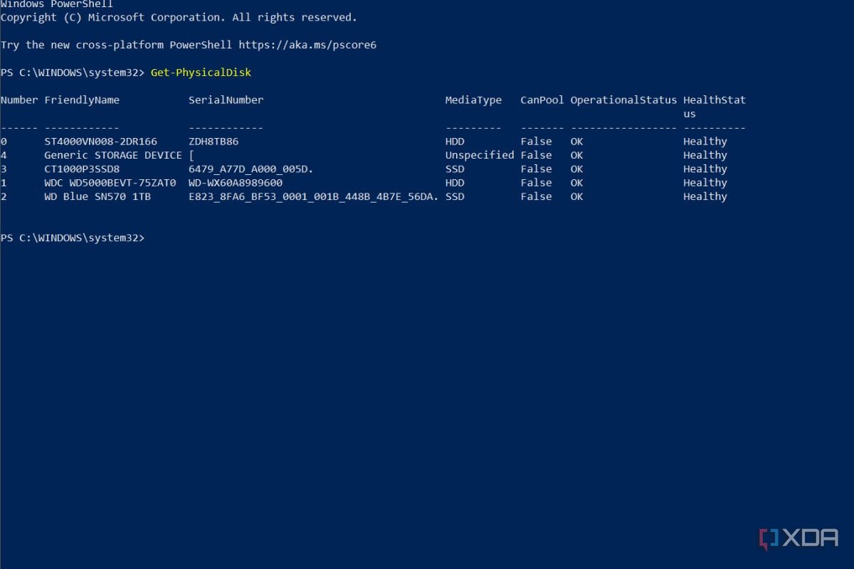The image size is (854, 569).
Task: Click the Number column header
Action: pos(19,100)
